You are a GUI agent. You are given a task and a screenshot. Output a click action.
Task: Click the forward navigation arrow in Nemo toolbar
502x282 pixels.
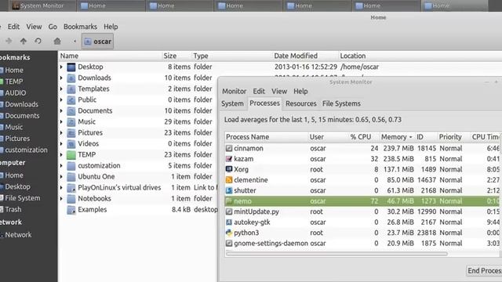coord(9,42)
